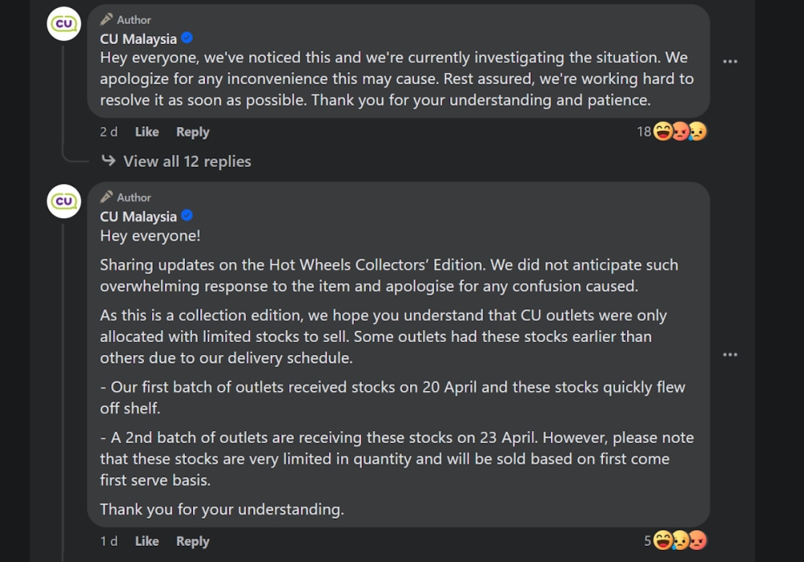
Task: Open three-dot options for the investigating comment
Action: tap(730, 61)
